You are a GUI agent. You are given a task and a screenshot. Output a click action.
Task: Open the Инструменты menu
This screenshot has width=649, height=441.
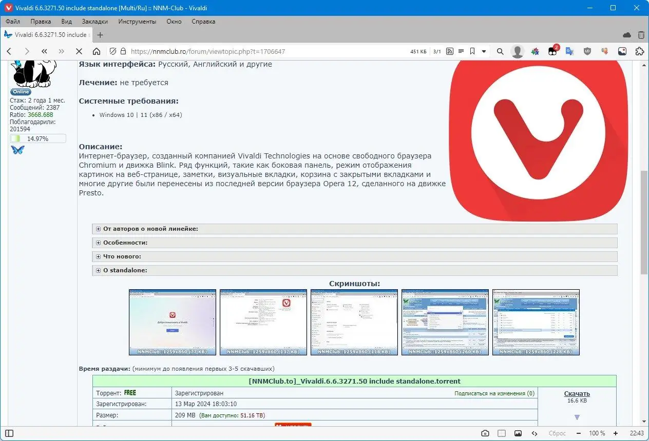coord(137,22)
